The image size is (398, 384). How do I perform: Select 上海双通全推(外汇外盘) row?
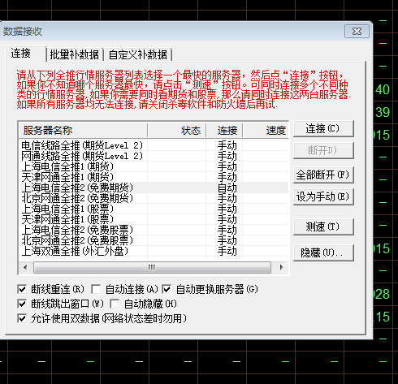[x=154, y=251]
